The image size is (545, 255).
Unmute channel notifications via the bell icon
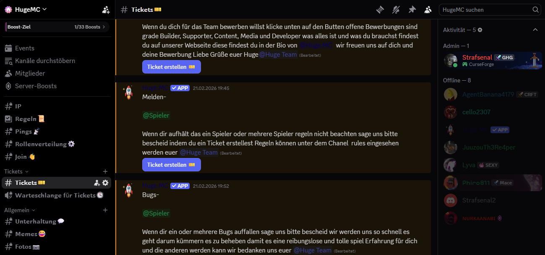click(396, 9)
